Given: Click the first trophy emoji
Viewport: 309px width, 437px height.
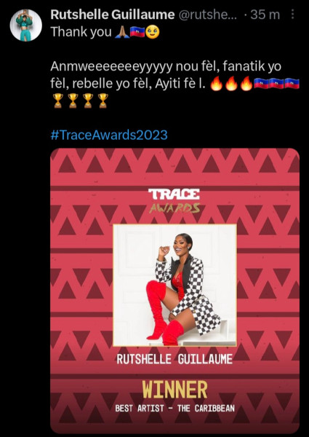Looking at the screenshot, I should coord(58,101).
